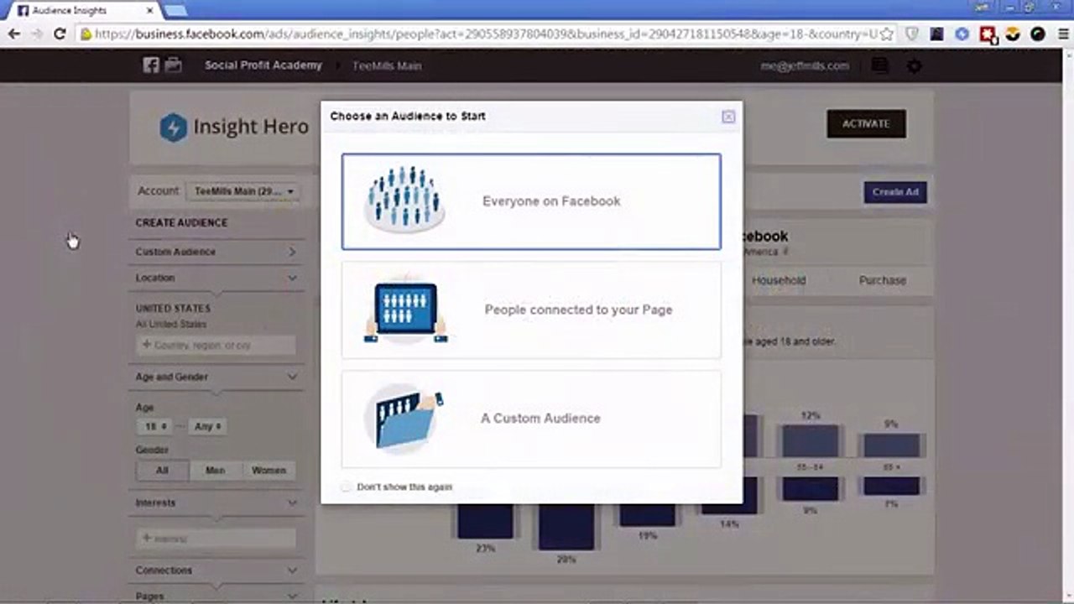
Task: Open the minimum age 18 dropdown
Action: click(155, 426)
